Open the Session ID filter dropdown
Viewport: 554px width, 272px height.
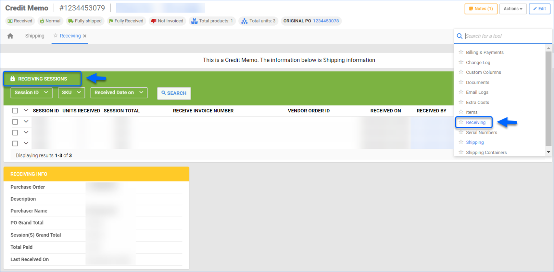coord(31,93)
